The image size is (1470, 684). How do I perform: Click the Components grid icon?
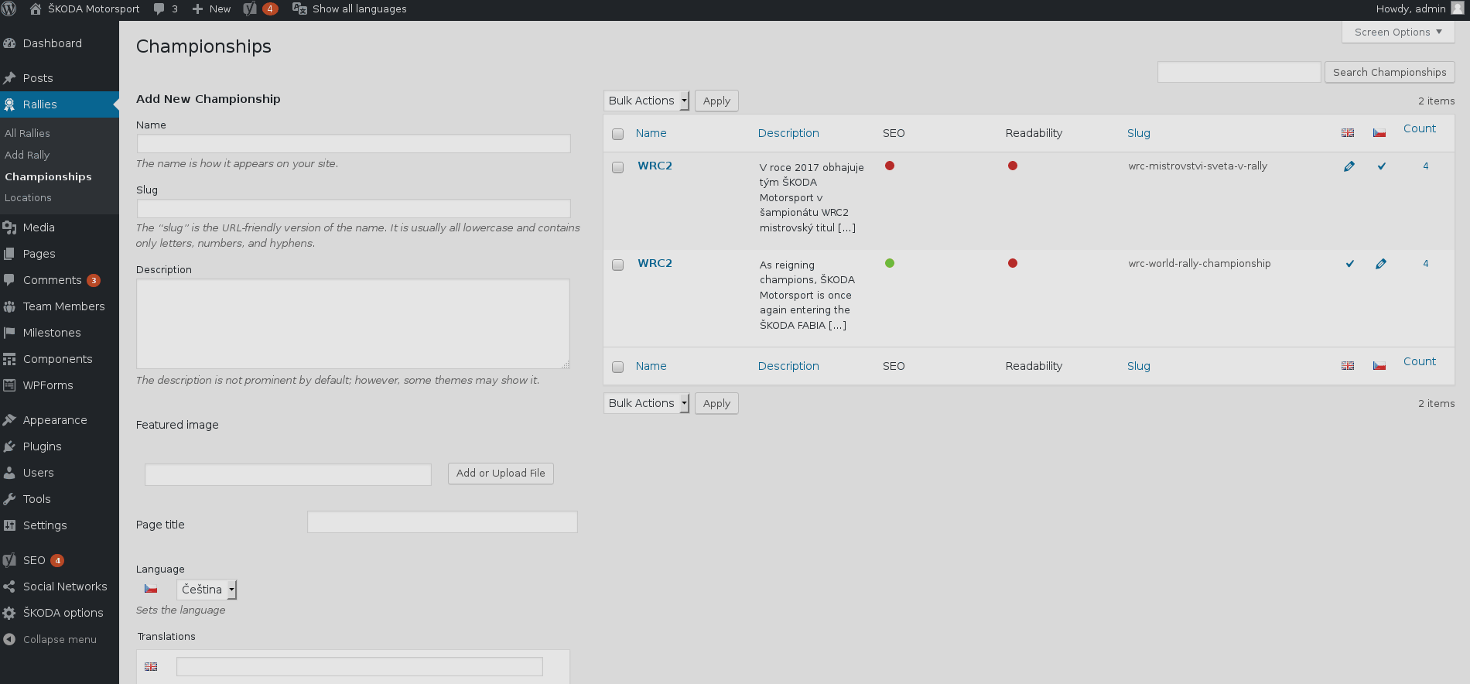click(9, 359)
